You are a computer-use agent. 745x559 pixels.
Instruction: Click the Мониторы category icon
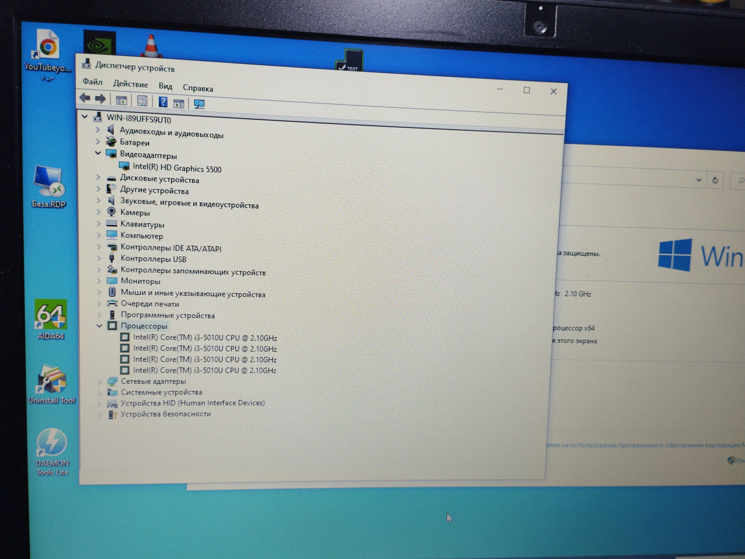click(x=112, y=280)
